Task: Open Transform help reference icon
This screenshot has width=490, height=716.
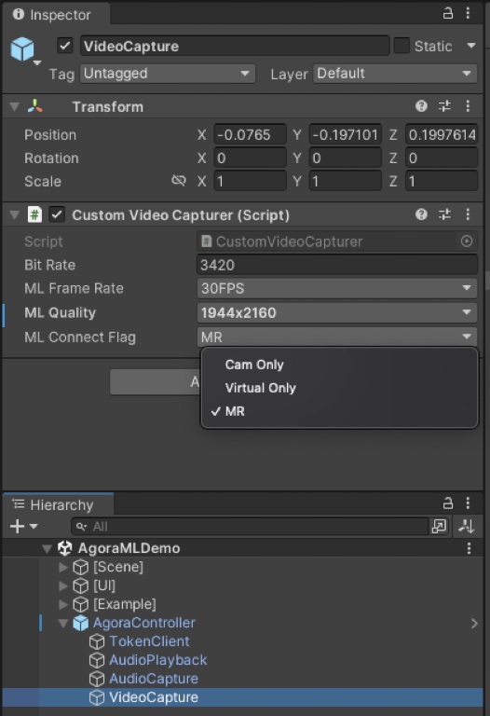Action: [421, 106]
